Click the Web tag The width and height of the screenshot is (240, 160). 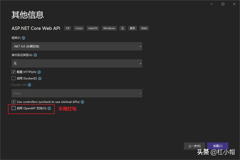pos(144,28)
